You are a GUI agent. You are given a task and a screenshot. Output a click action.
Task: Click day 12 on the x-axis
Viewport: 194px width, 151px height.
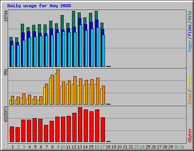tap(74, 147)
